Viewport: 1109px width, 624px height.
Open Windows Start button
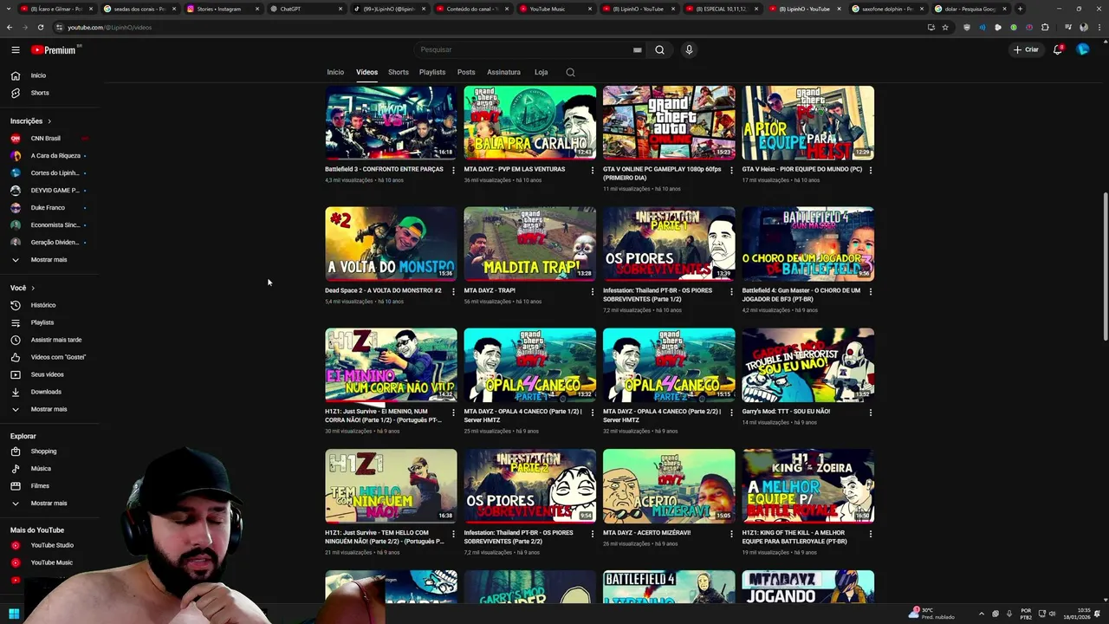[14, 614]
